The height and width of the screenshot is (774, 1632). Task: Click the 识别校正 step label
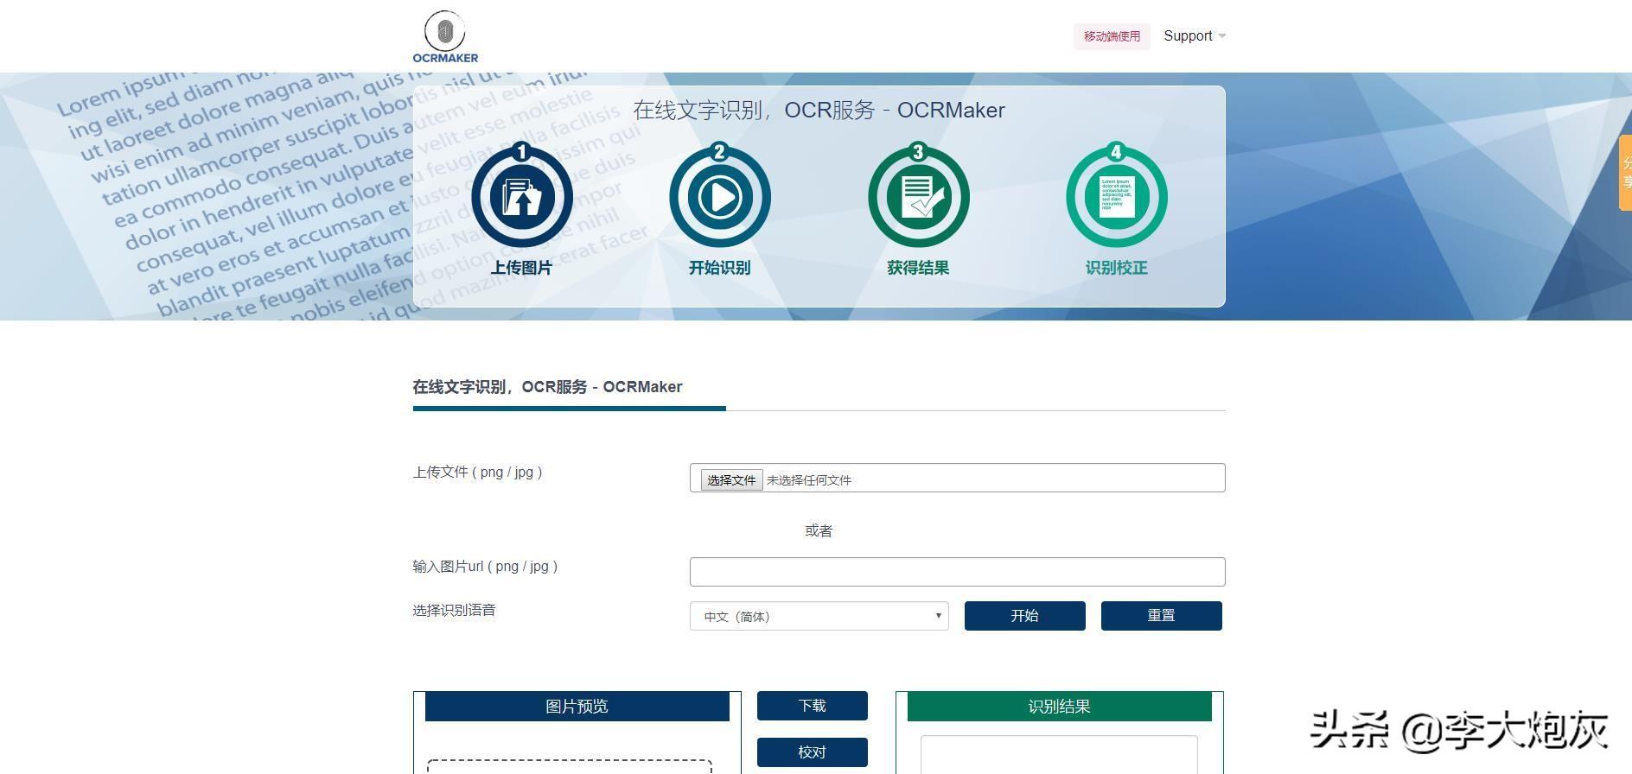(x=1117, y=268)
